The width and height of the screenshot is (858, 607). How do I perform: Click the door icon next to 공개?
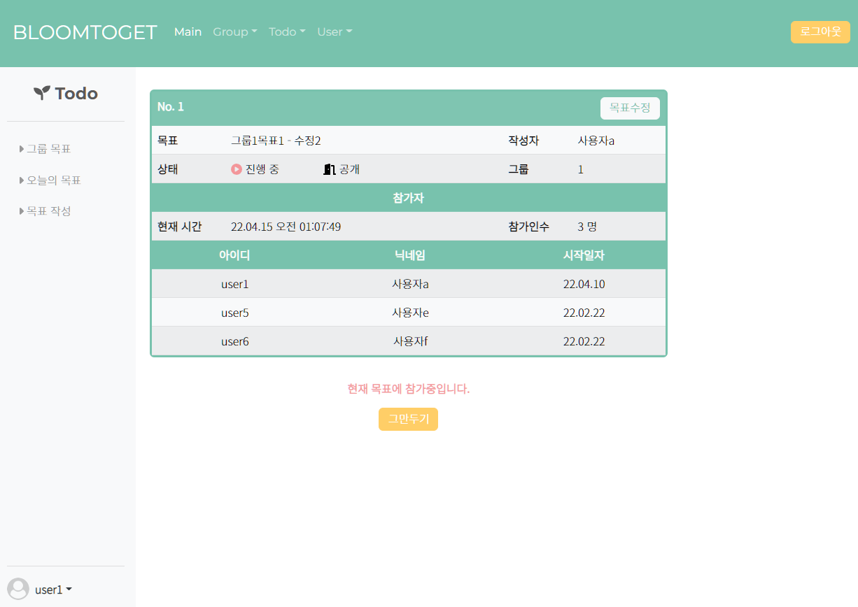tap(330, 169)
